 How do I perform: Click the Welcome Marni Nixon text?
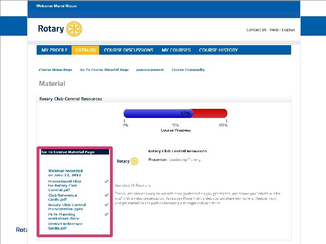[x=56, y=6]
